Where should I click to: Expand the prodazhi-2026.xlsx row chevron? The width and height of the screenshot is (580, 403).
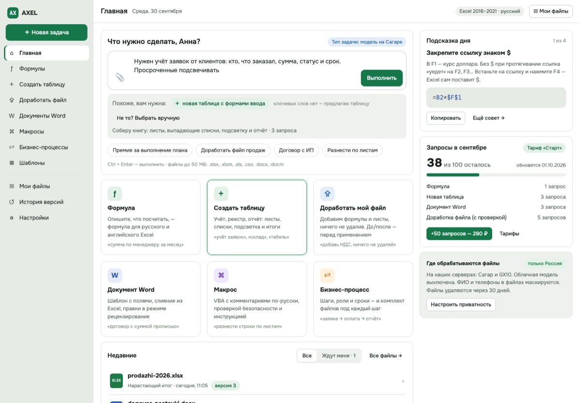point(403,381)
